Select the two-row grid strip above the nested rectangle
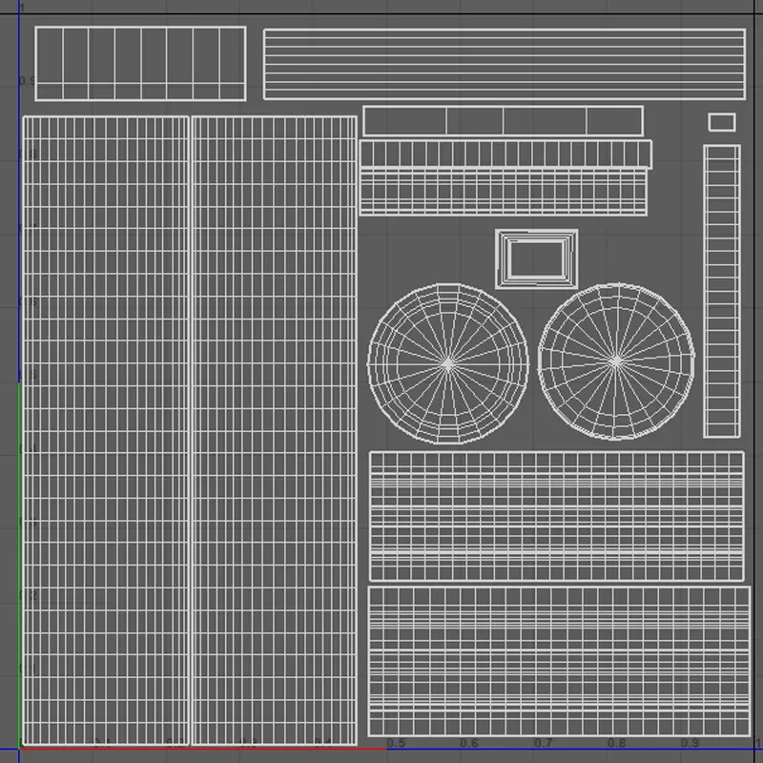The image size is (763, 763). pyautogui.click(x=504, y=192)
